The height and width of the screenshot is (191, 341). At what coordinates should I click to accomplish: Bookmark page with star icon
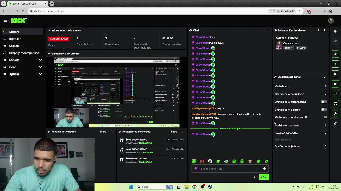click(x=299, y=11)
